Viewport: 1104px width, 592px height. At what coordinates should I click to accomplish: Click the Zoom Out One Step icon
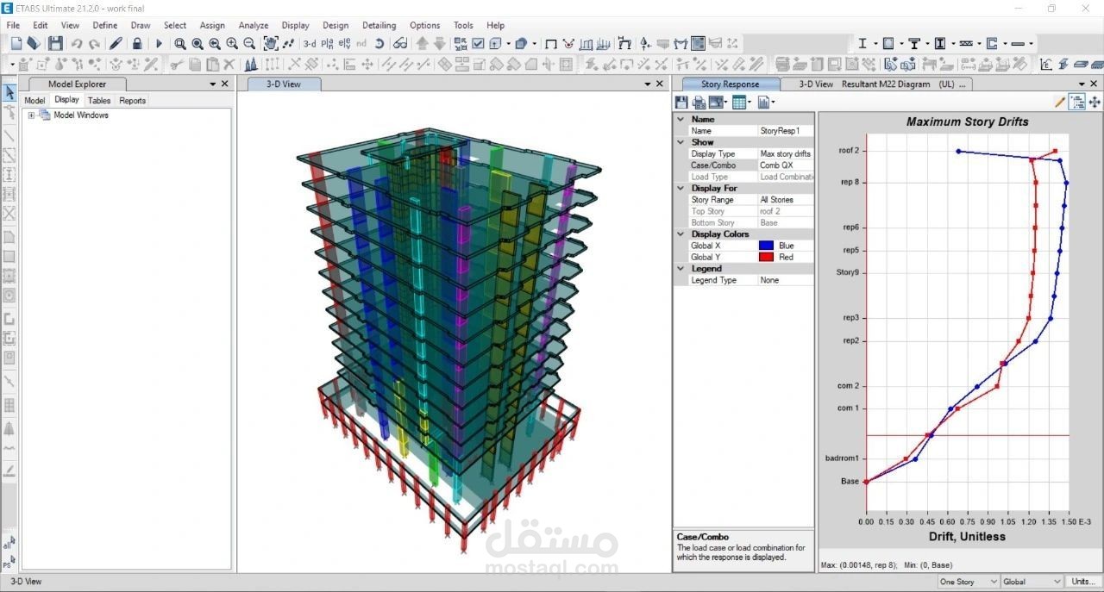pos(249,43)
